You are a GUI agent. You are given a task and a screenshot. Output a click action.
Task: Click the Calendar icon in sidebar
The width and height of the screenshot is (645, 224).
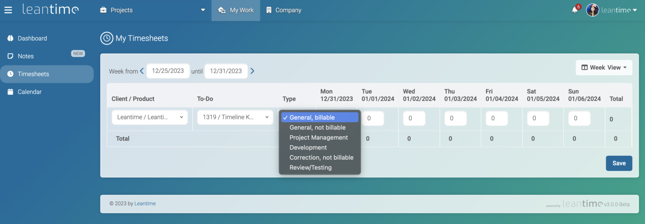pyautogui.click(x=10, y=92)
